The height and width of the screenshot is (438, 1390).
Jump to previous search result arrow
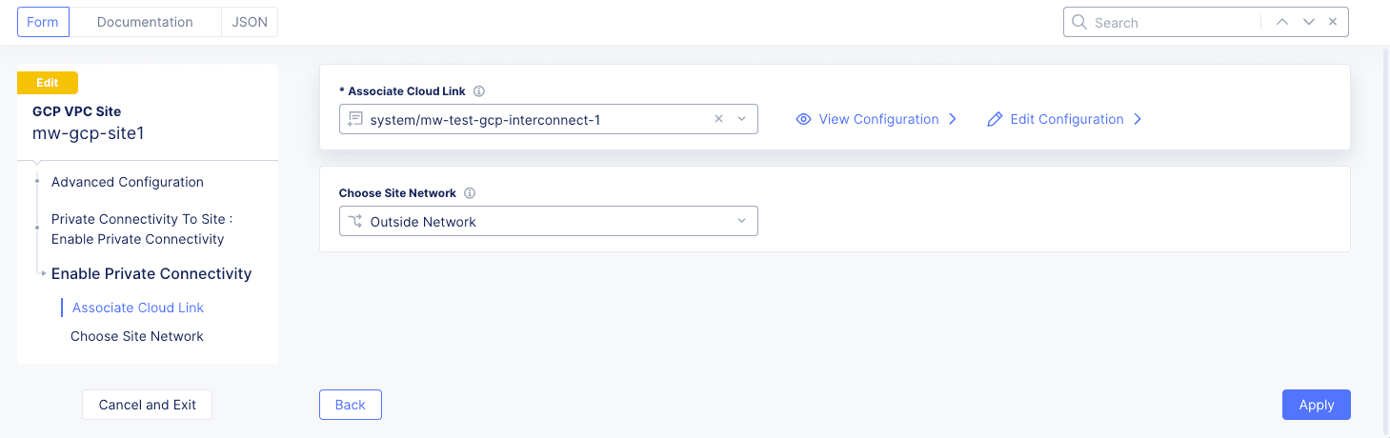[x=1282, y=22]
